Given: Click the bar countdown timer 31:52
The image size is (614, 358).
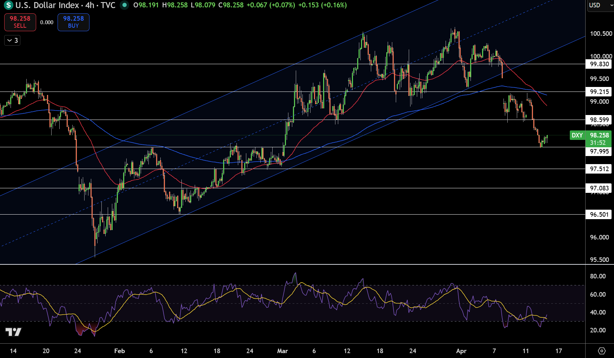Looking at the screenshot, I should click(x=598, y=143).
